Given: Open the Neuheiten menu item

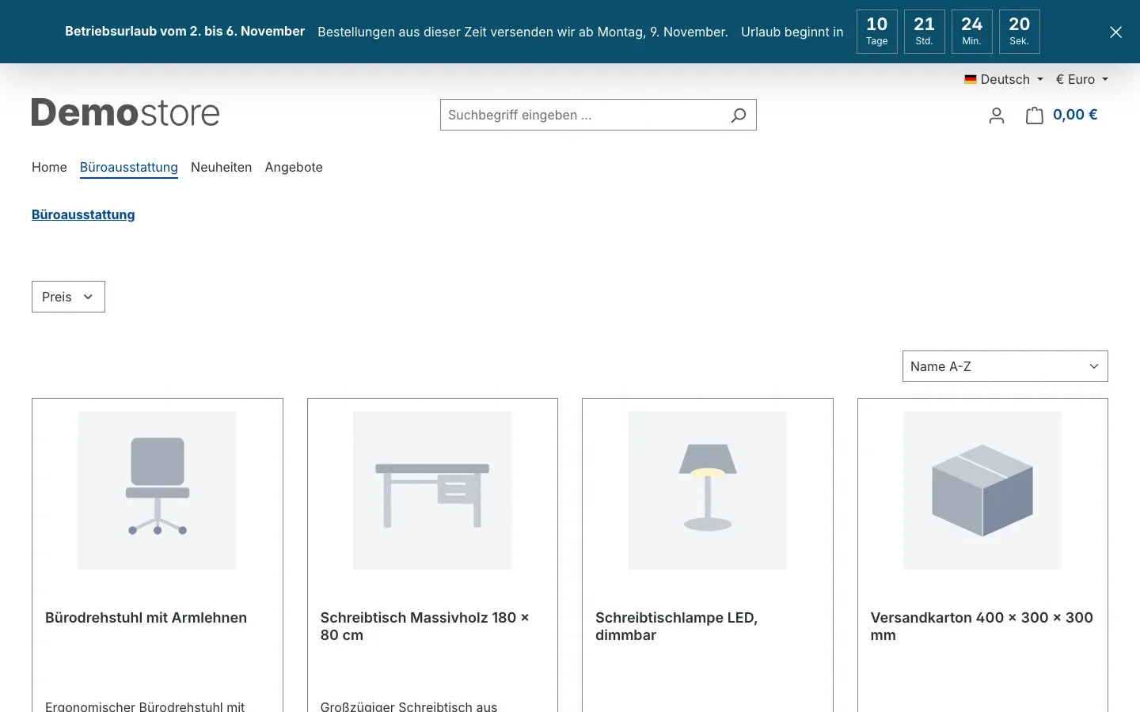Looking at the screenshot, I should pos(222,167).
